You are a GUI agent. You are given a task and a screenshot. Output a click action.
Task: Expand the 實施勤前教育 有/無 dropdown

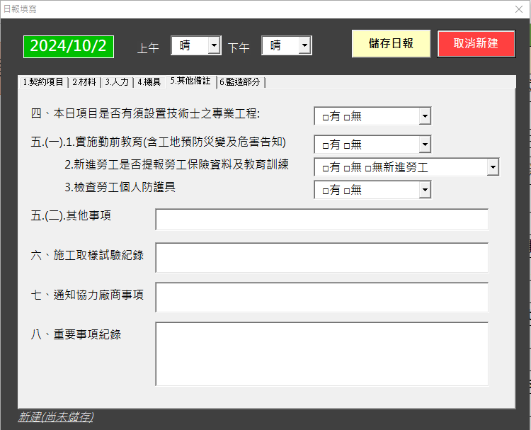pyautogui.click(x=425, y=145)
